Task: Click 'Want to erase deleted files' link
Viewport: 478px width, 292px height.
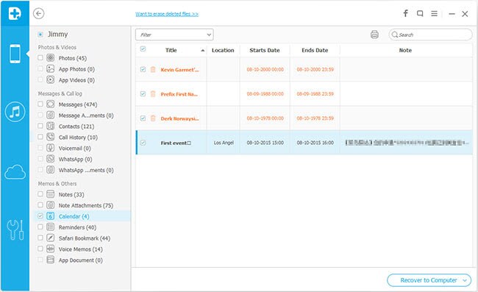Action: point(167,14)
